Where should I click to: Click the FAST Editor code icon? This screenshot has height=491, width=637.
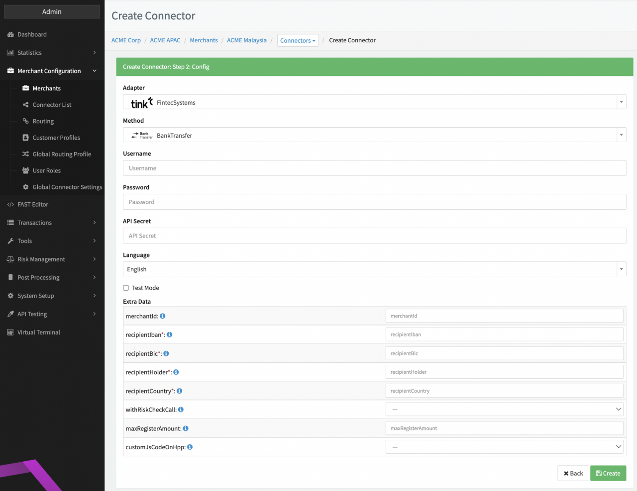10,205
